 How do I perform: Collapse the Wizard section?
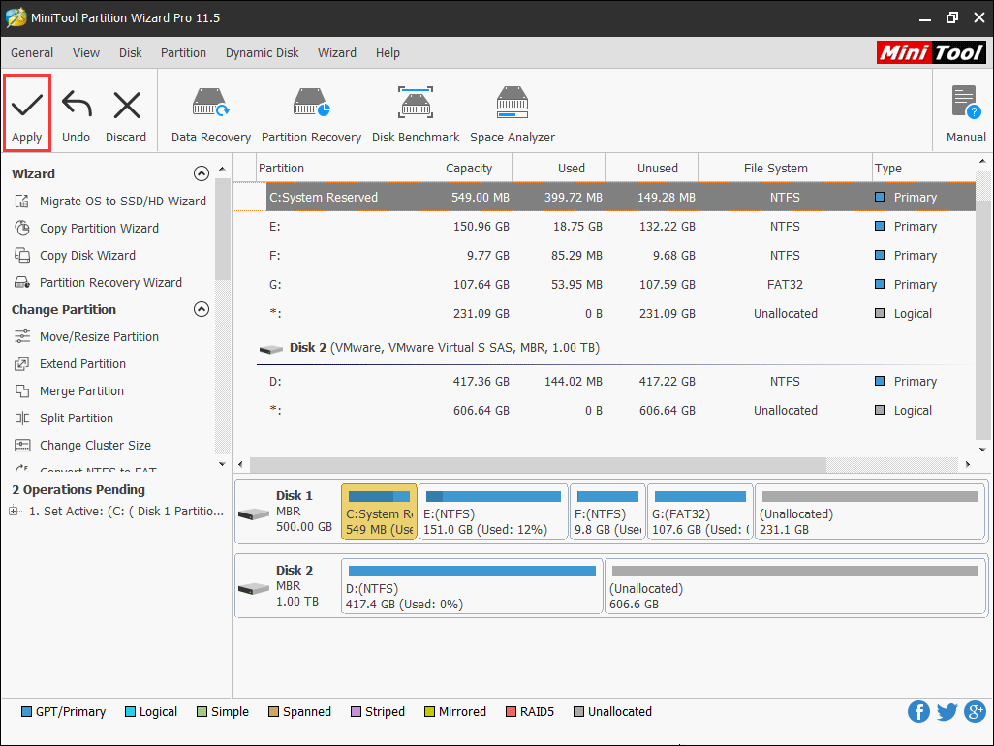pos(201,173)
